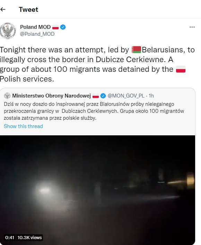The height and width of the screenshot is (245, 201).
Task: Open the Poland MOD display name link
Action: pyautogui.click(x=35, y=27)
